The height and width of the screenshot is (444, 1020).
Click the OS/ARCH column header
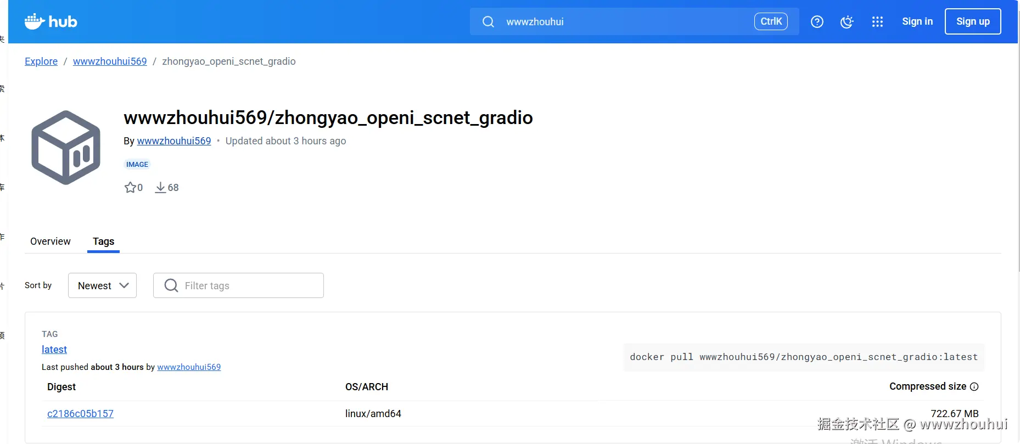[x=367, y=387]
